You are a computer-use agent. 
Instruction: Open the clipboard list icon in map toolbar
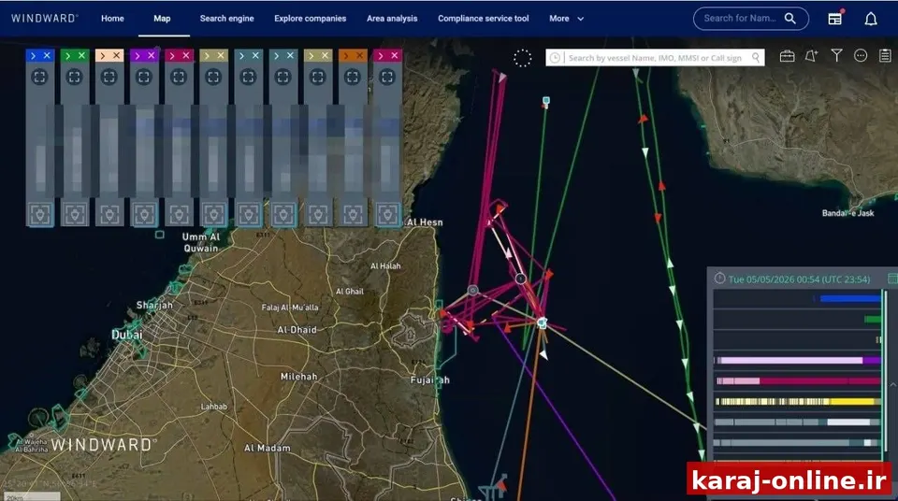[886, 55]
